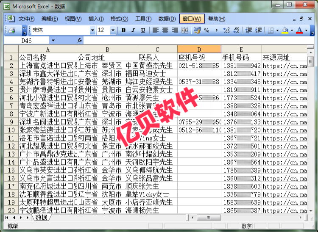
Task: Apply comma style
Action: click(216, 30)
